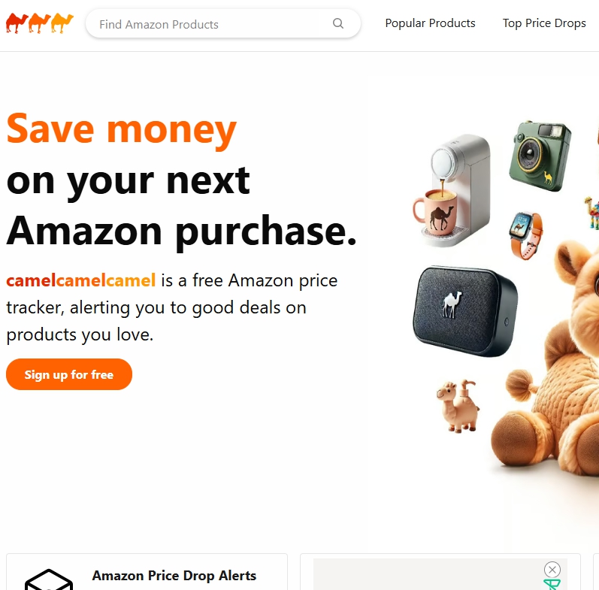The height and width of the screenshot is (590, 599).
Task: Click the coffee machine product image
Action: (452, 190)
